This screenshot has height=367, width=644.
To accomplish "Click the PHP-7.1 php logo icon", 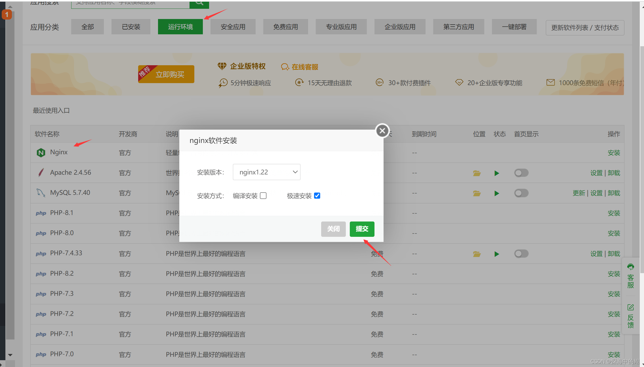I will pyautogui.click(x=41, y=334).
